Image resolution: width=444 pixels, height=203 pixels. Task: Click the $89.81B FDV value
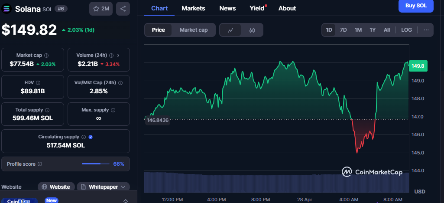(33, 91)
